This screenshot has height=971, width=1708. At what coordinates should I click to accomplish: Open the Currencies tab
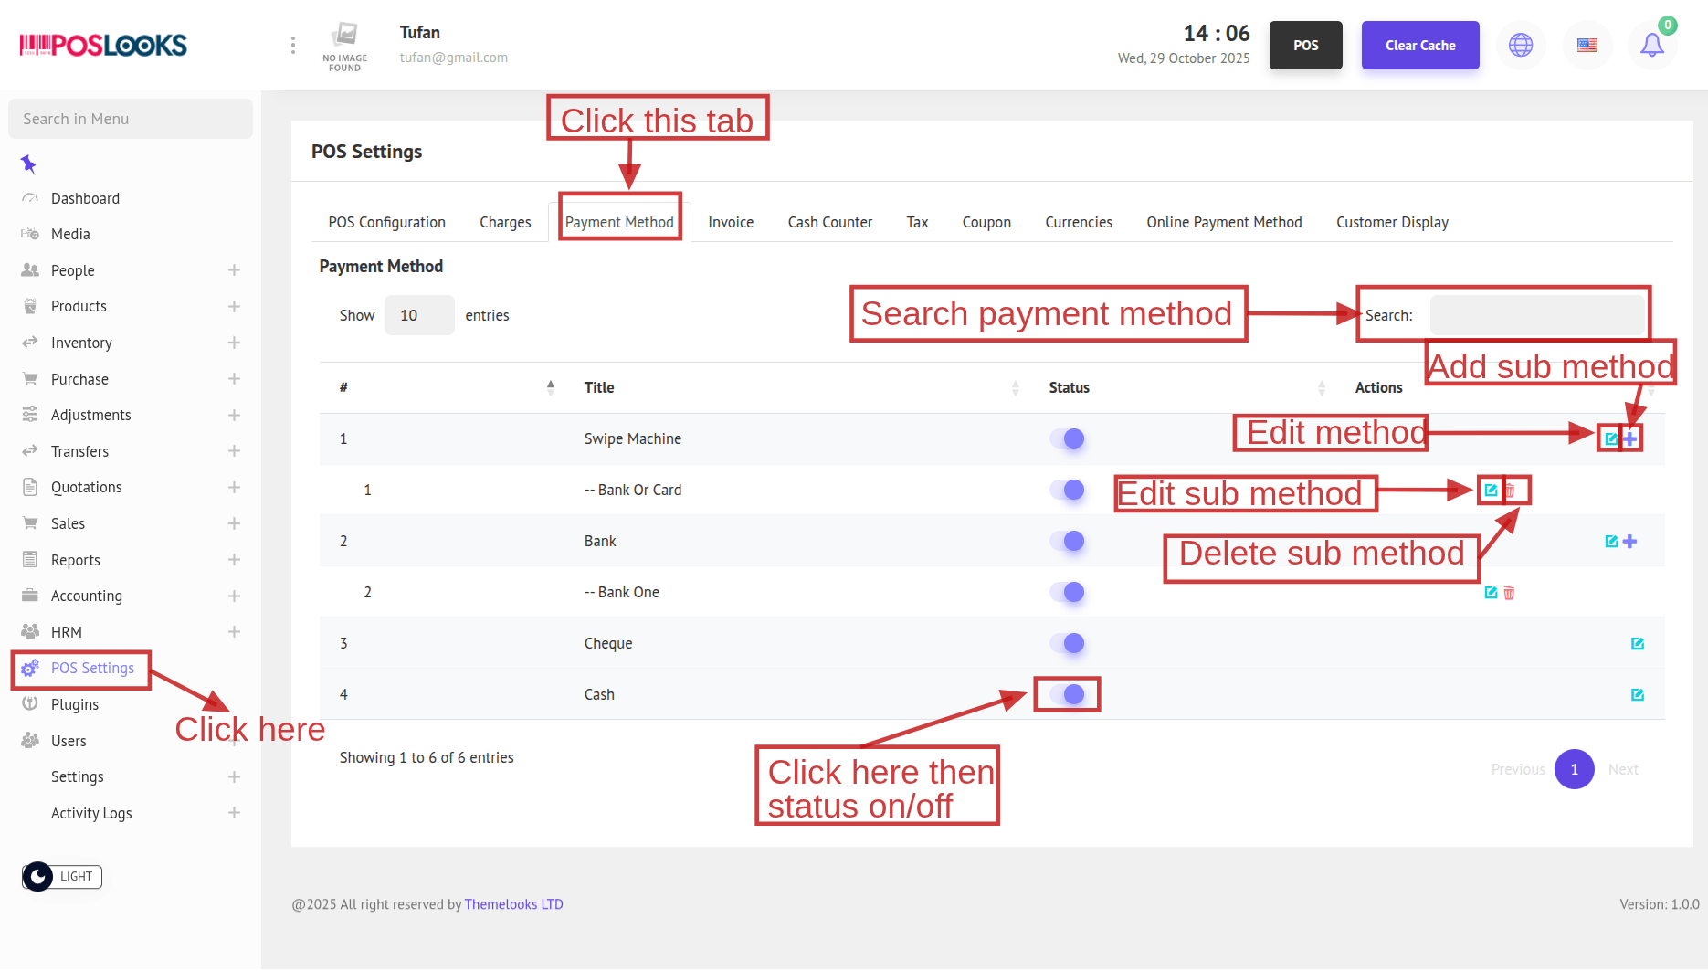tap(1078, 222)
